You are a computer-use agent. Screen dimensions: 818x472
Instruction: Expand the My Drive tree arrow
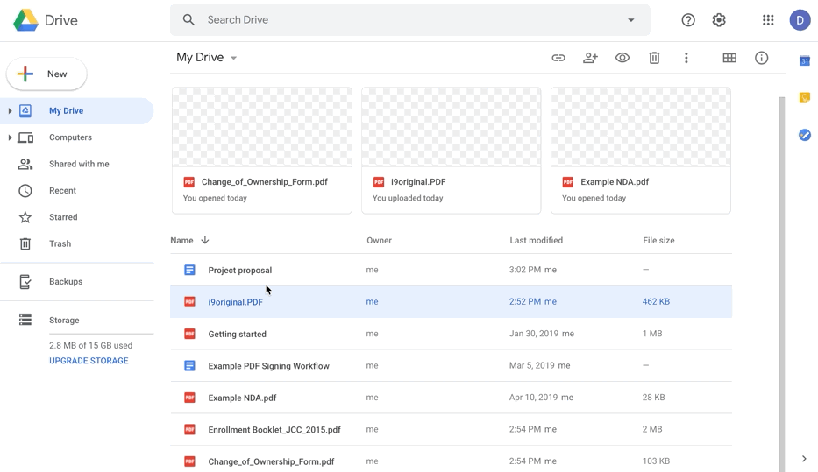tap(10, 111)
